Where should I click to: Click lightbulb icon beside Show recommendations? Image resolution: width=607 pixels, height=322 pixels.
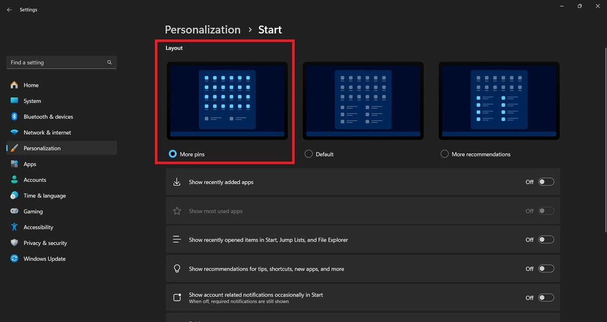[x=177, y=269]
